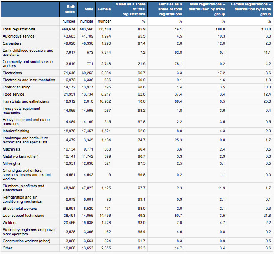Viewport: 274px width, 254px height.
Task: Click the "Sheet metal workers" row label
Action: pyautogui.click(x=20, y=209)
